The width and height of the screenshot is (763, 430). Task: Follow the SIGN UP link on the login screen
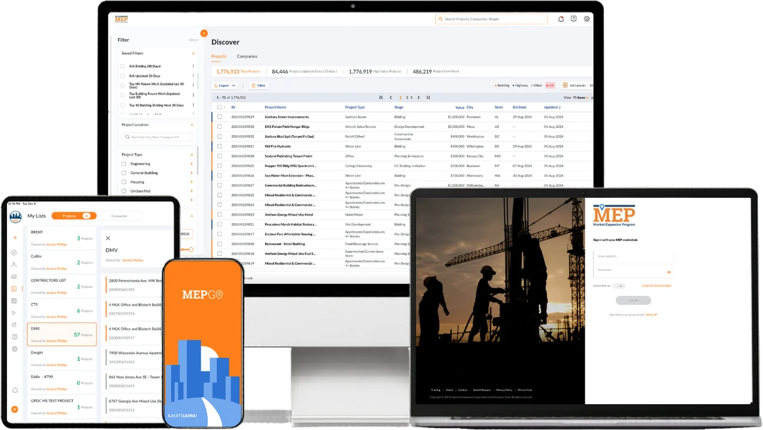pos(651,315)
